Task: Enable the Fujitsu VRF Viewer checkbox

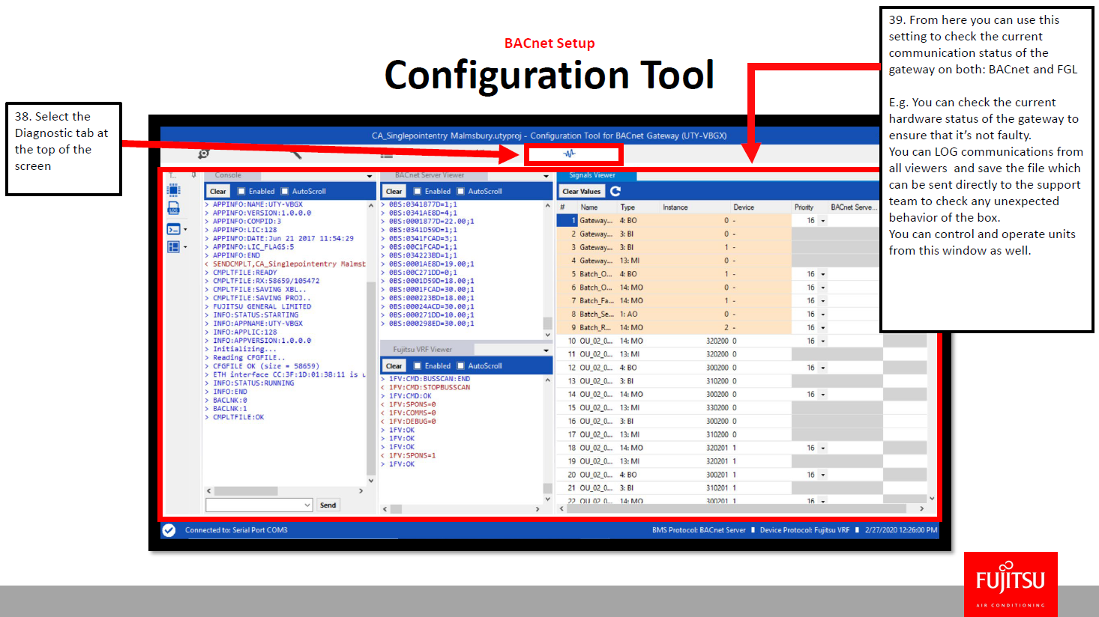Action: pos(418,366)
